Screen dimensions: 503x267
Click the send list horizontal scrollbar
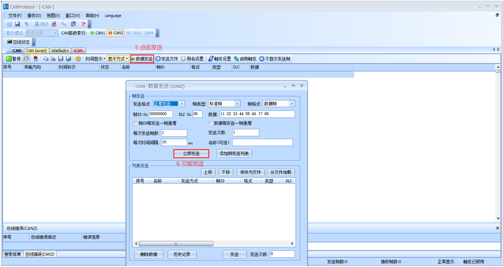[x=176, y=243]
